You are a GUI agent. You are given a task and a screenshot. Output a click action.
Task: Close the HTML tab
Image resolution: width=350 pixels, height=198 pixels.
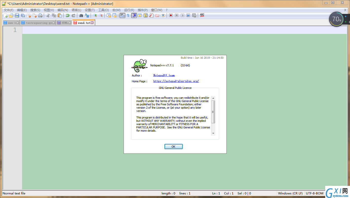click(x=70, y=23)
